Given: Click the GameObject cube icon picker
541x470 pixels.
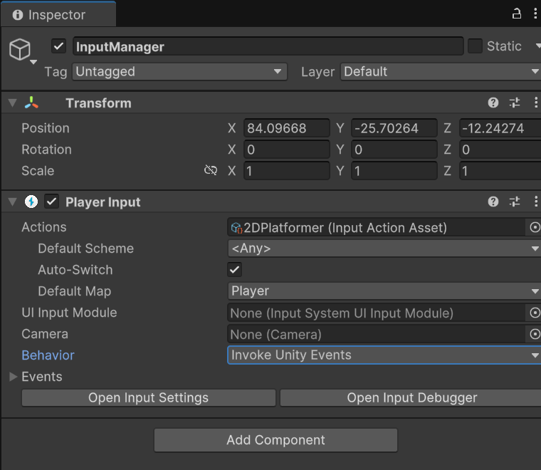Looking at the screenshot, I should click(21, 50).
